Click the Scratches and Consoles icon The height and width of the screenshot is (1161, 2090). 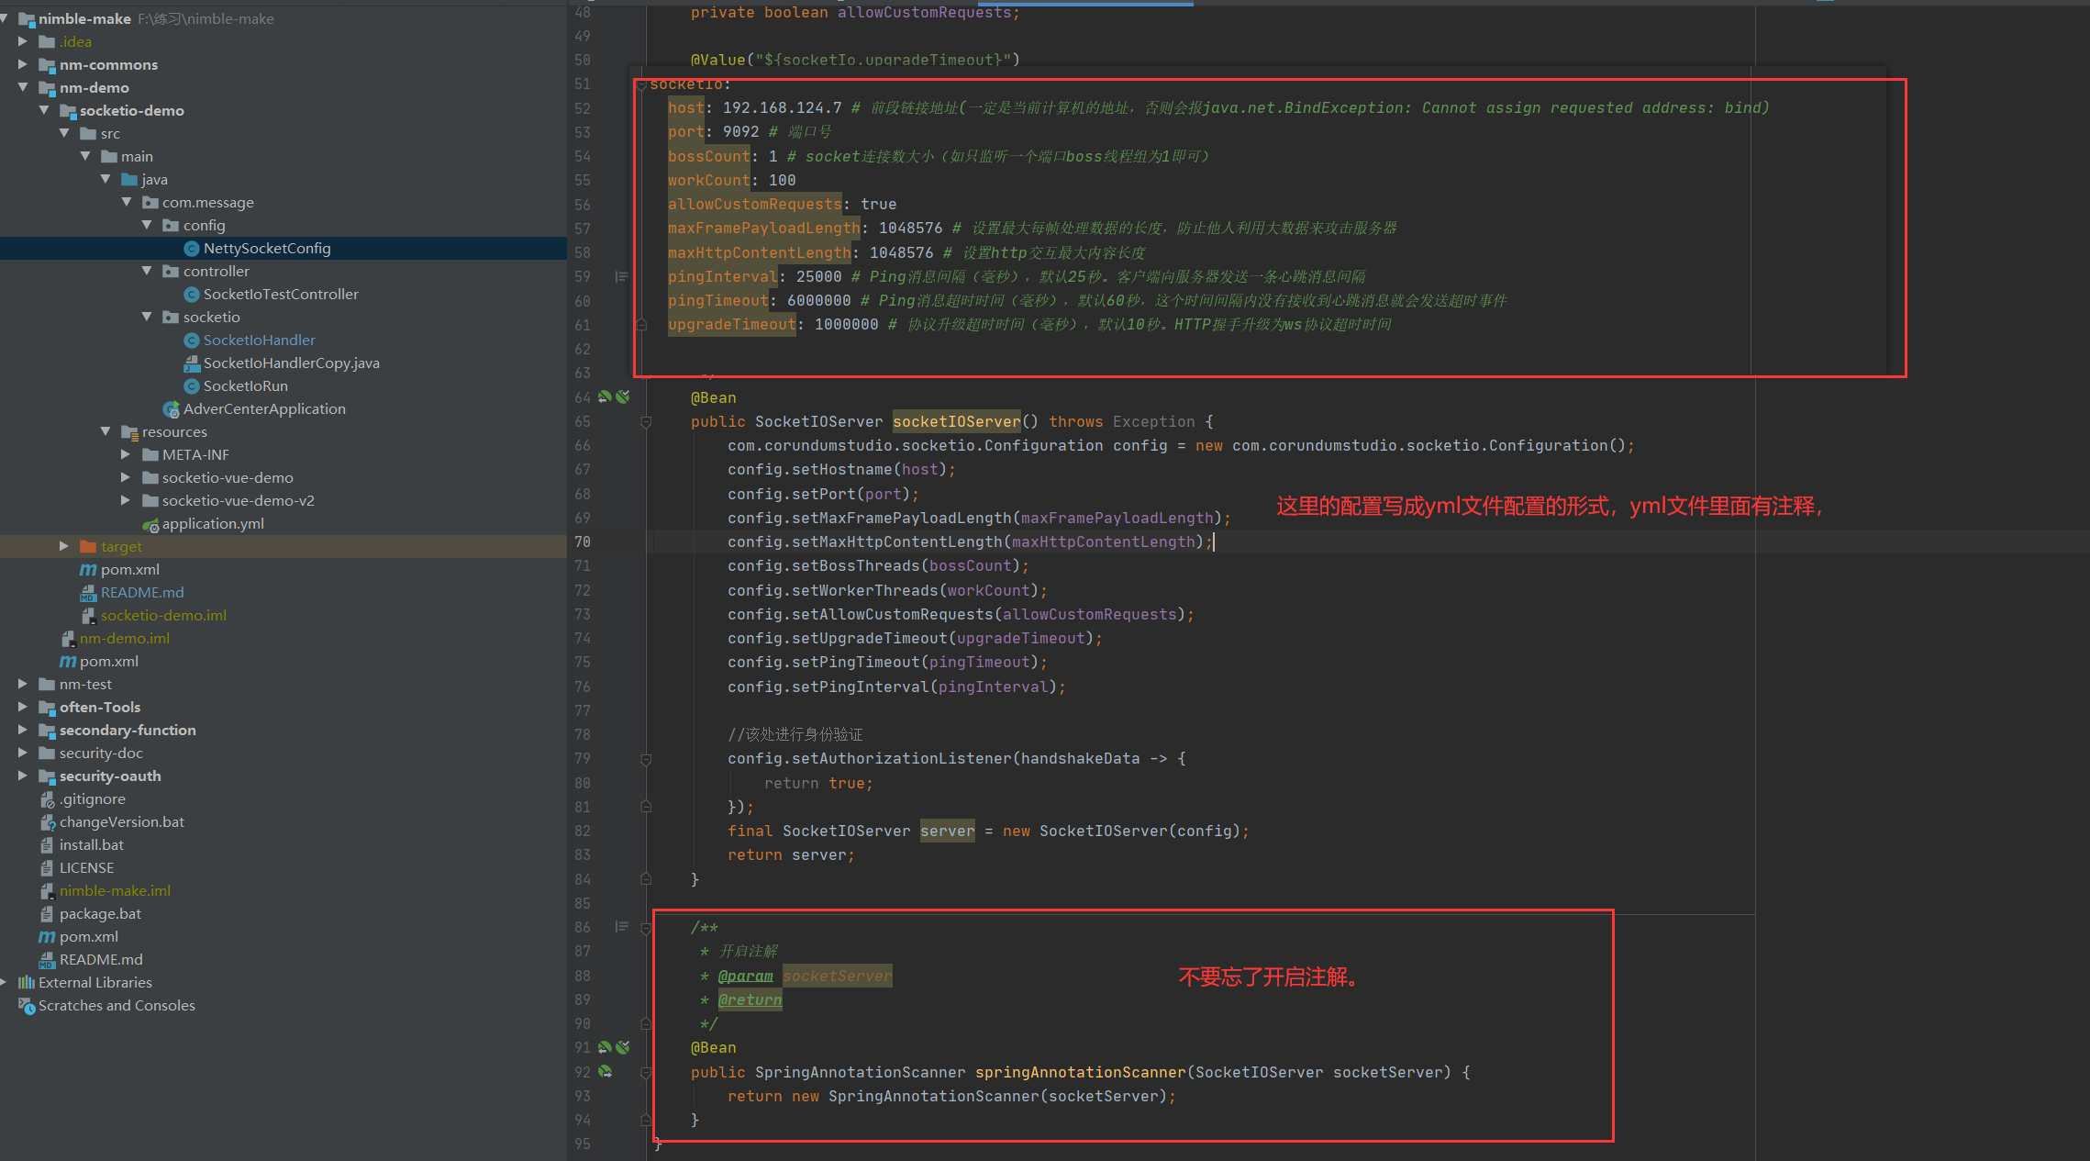click(27, 1006)
